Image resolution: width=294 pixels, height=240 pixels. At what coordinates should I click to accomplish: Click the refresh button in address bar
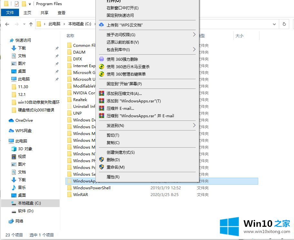pos(284,24)
